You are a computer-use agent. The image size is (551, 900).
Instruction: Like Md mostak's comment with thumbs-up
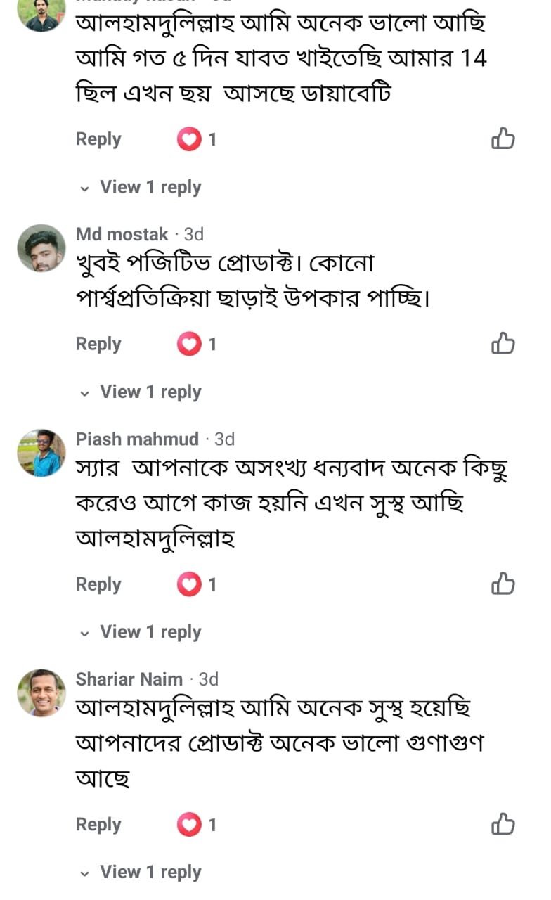pos(503,344)
